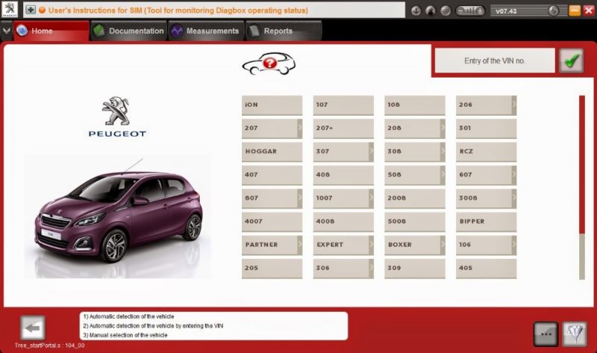Image resolution: width=597 pixels, height=353 pixels.
Task: Expand the PARTNER variants arrow
Action: click(x=300, y=245)
